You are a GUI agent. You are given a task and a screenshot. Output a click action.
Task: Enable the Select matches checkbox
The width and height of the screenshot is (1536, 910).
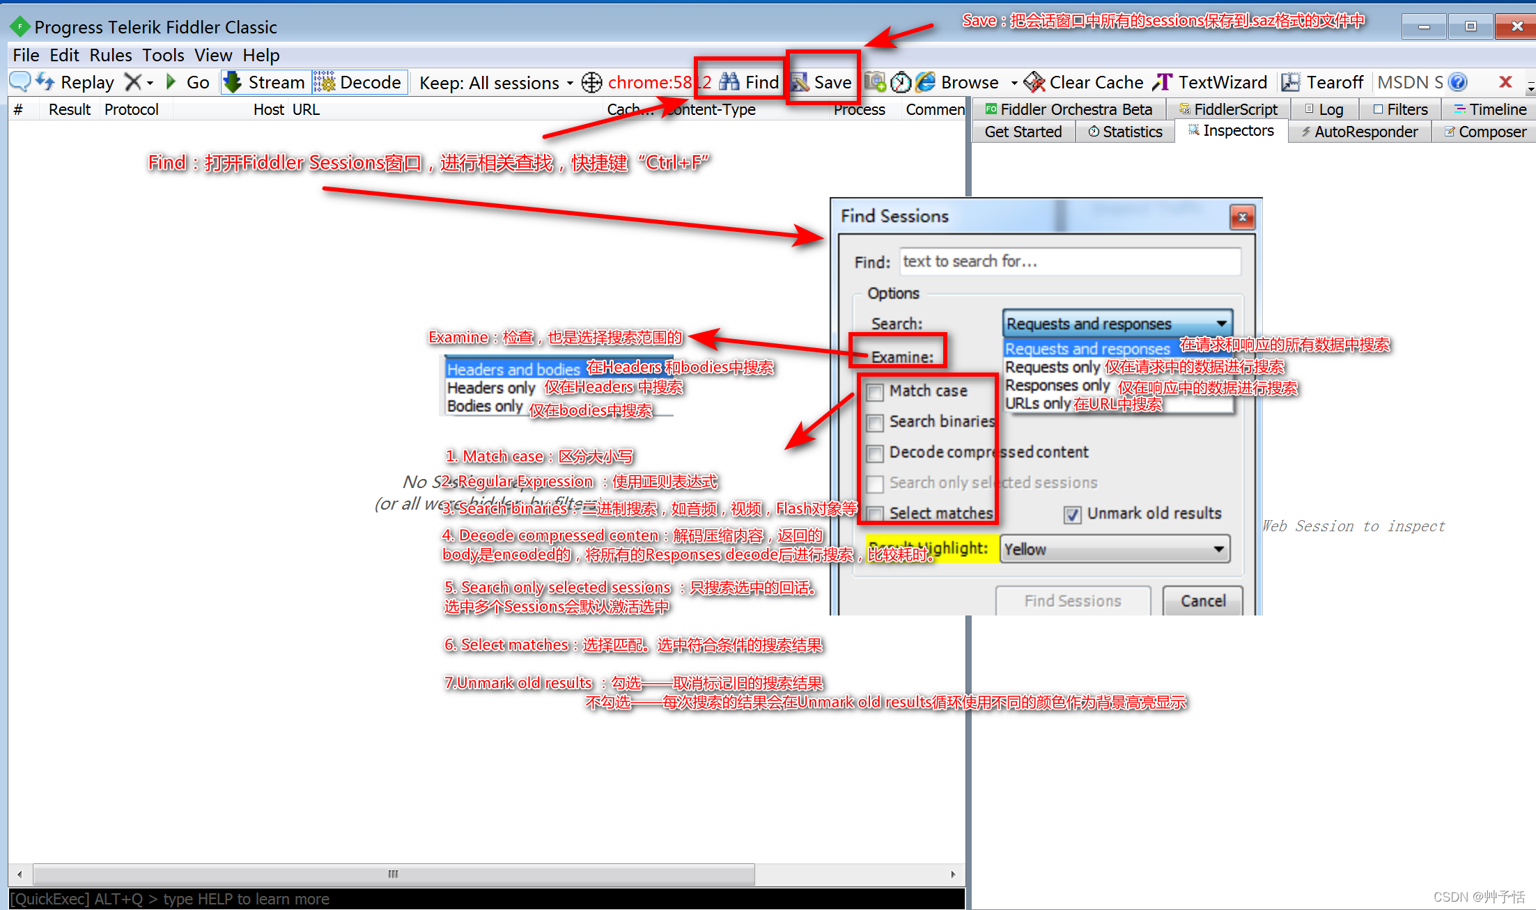(875, 514)
